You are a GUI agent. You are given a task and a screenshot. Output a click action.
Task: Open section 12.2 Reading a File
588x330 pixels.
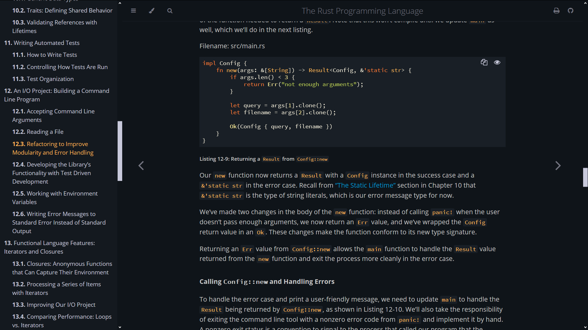38,132
